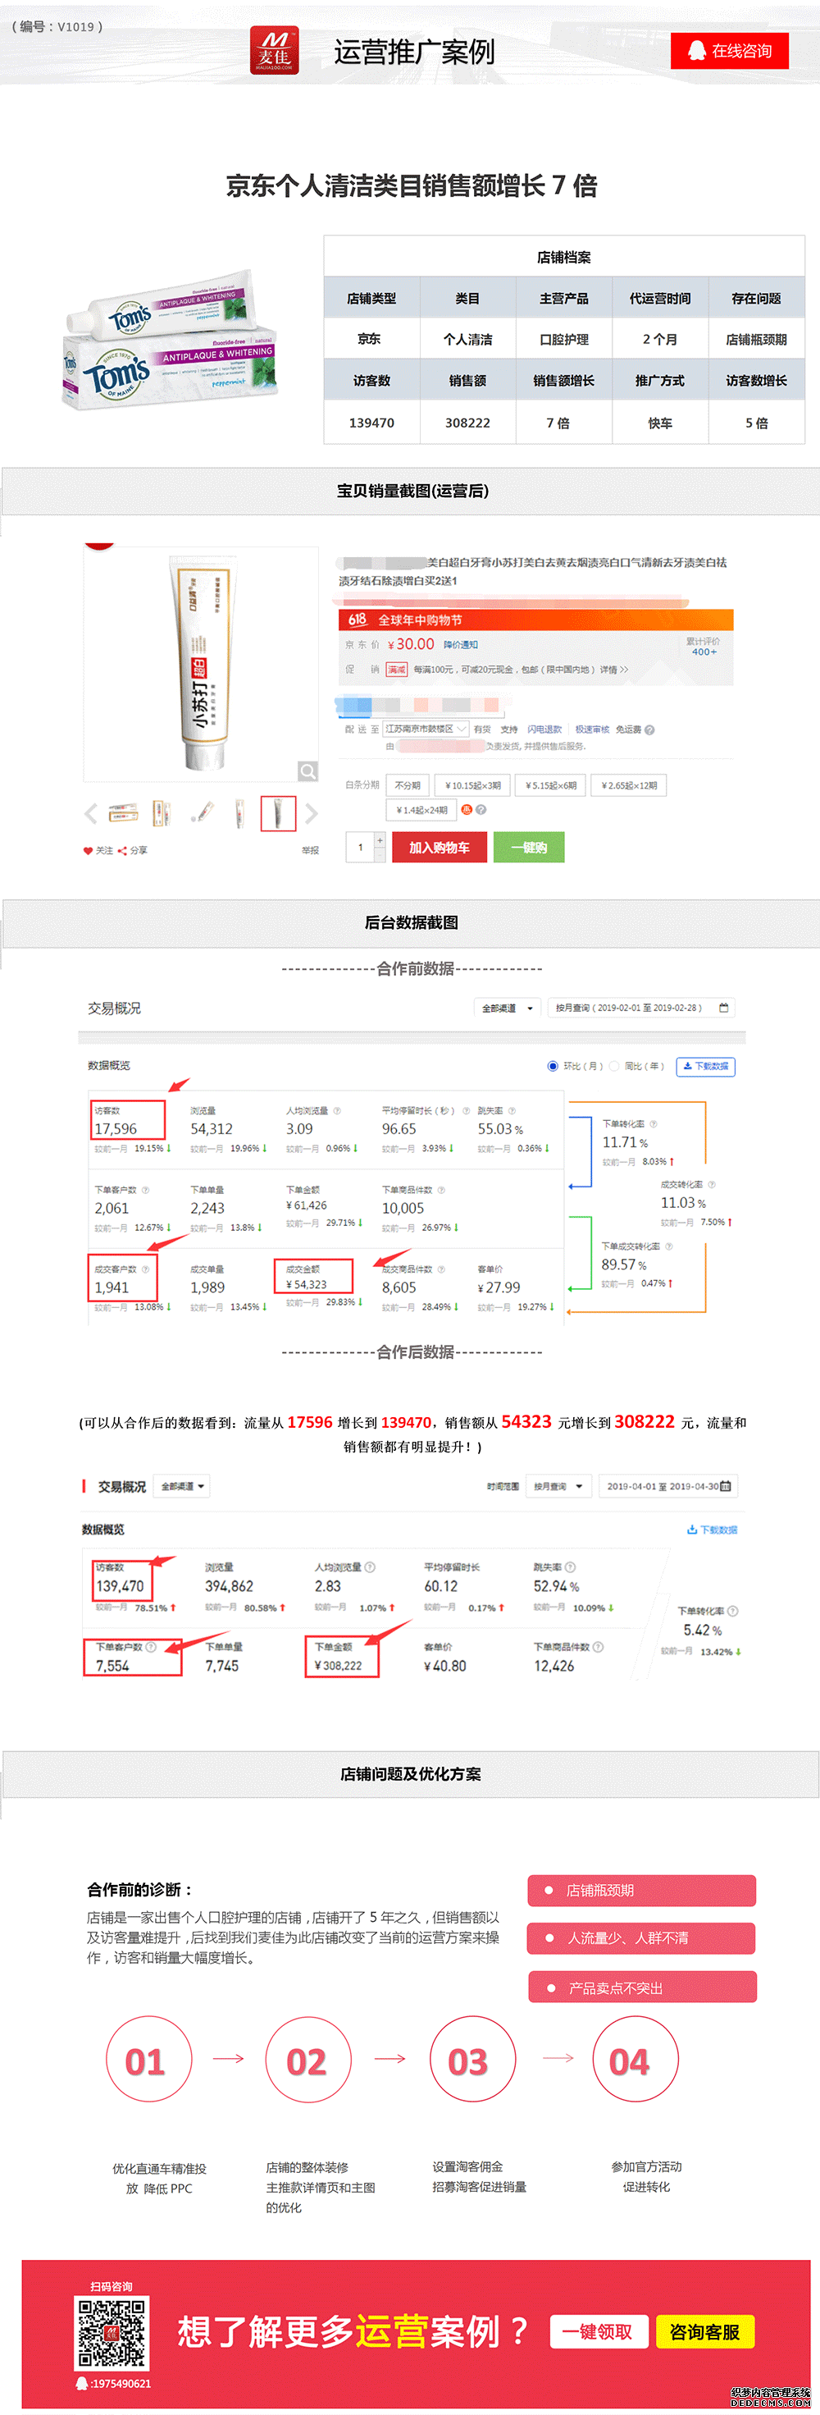The image size is (820, 2415).
Task: Click the yellow 咨询客服 button
Action: [x=704, y=2330]
